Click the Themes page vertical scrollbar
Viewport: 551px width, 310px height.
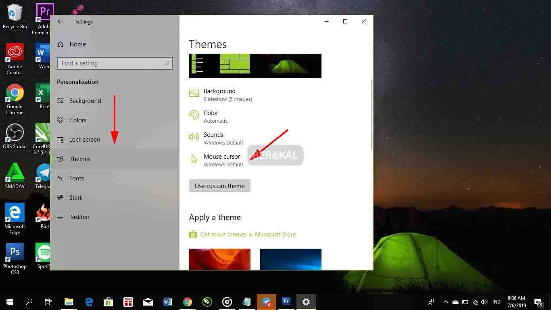372,114
